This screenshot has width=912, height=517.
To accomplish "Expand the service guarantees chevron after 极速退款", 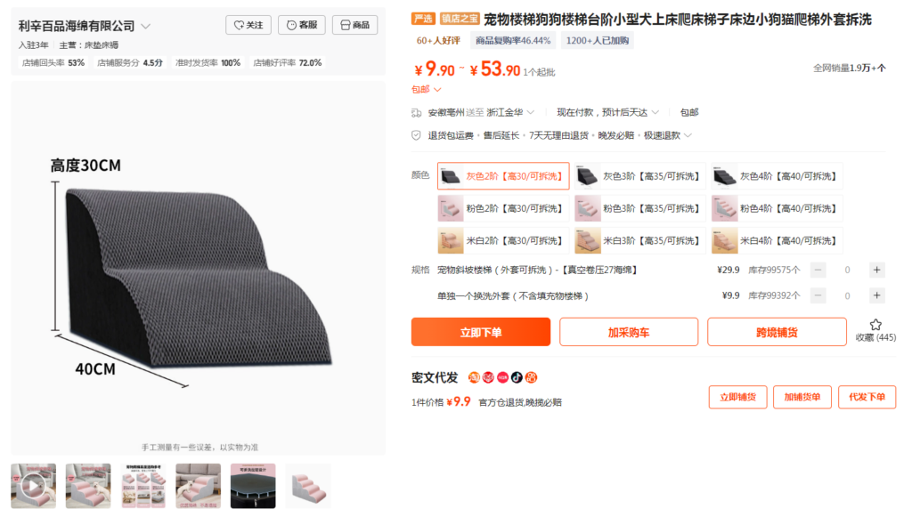I will coord(688,135).
